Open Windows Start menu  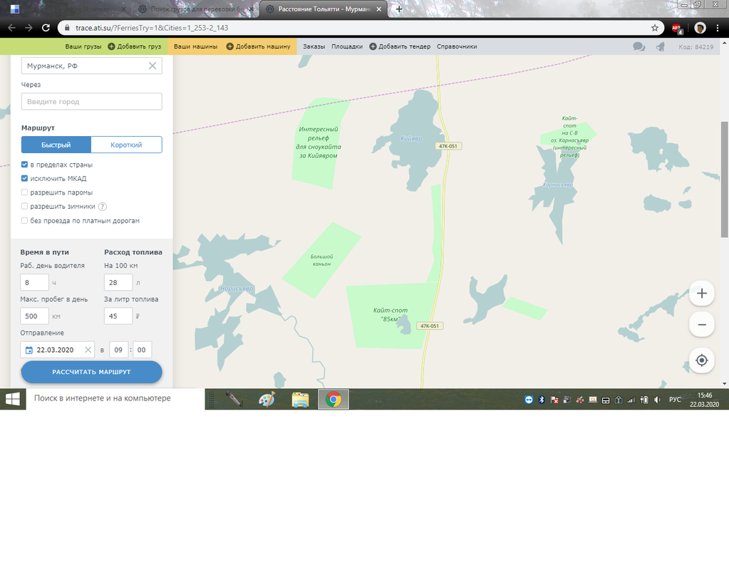coord(13,399)
